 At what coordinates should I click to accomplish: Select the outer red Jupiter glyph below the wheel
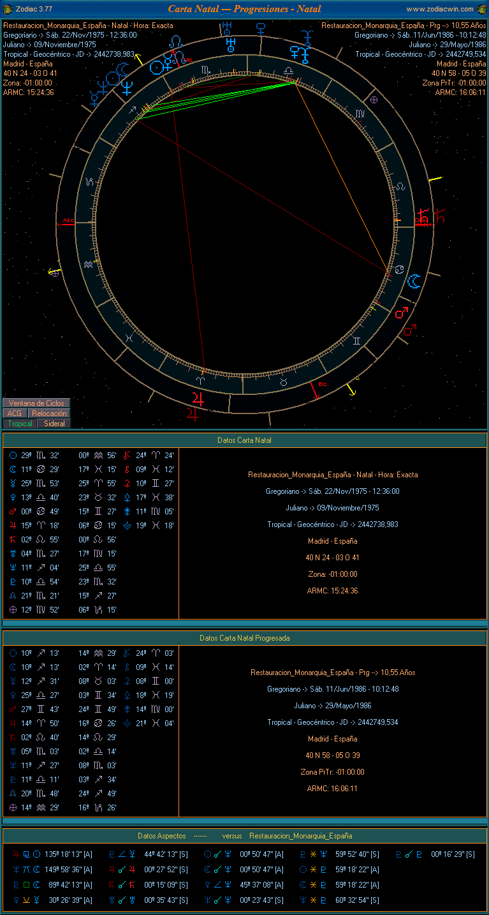coord(193,415)
